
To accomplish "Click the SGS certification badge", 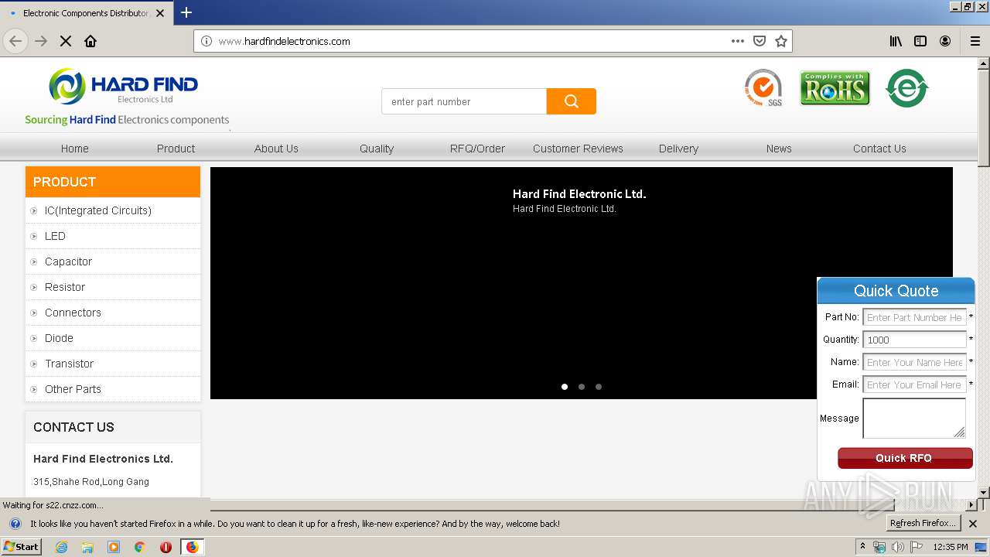I will (x=763, y=88).
